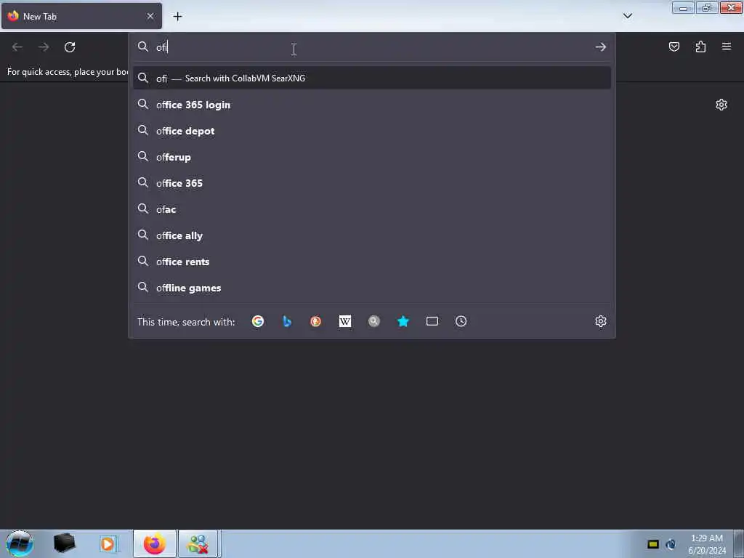Select the suggestion "office depot"
Image resolution: width=744 pixels, height=558 pixels.
372,131
